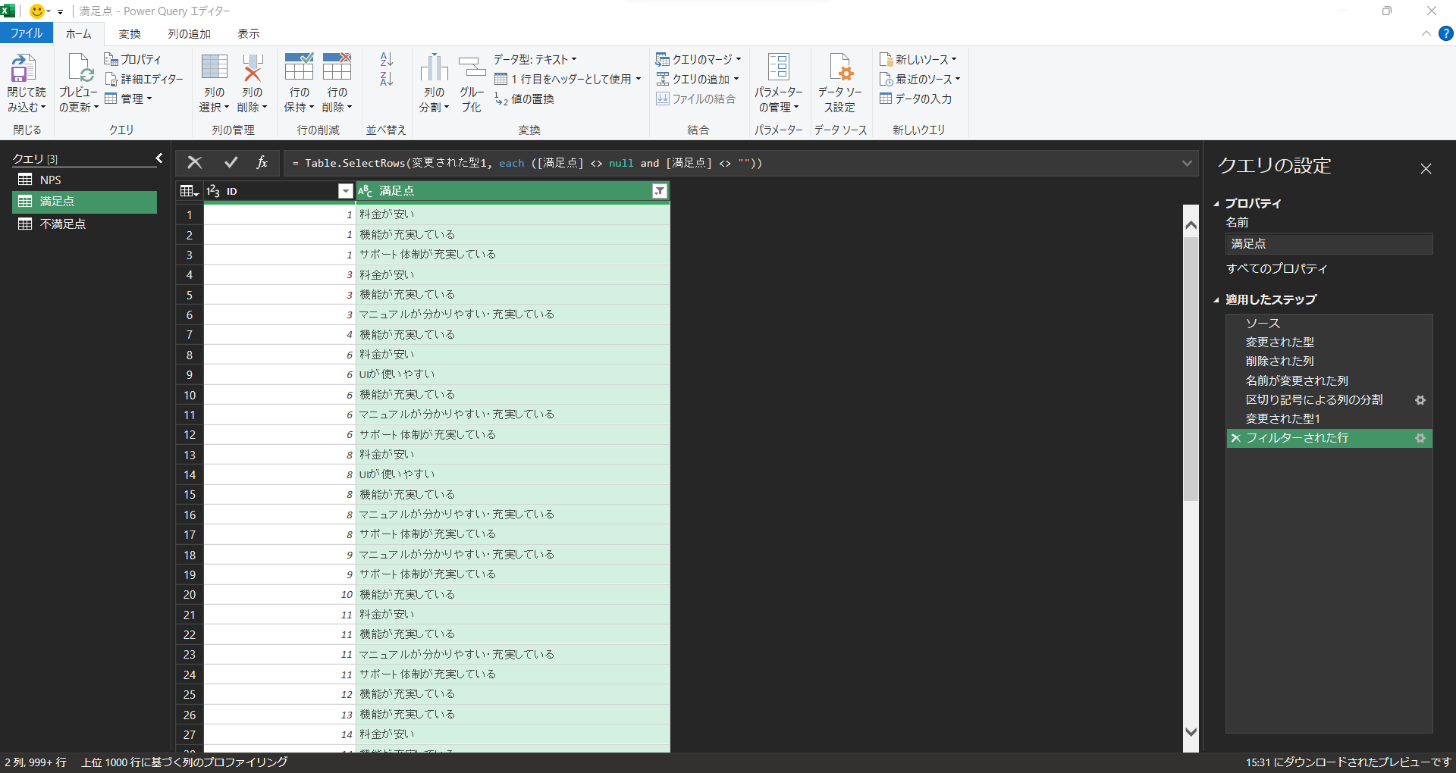Sort descending with the Z-A icon
1456x773 pixels.
386,79
